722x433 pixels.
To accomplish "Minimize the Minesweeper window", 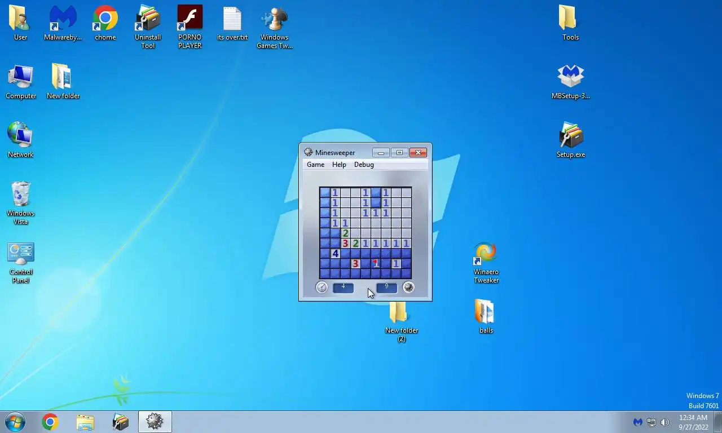I will (381, 152).
